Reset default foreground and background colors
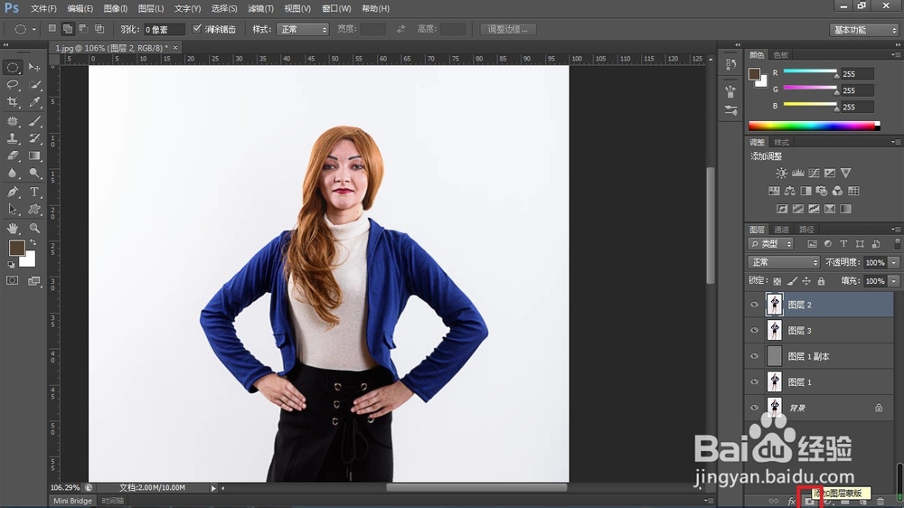Image resolution: width=904 pixels, height=508 pixels. click(x=11, y=265)
